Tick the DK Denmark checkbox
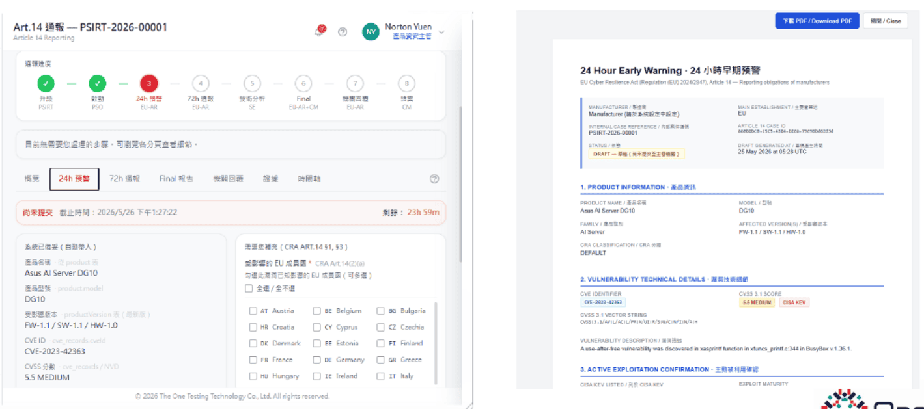The height and width of the screenshot is (409, 924). pos(253,343)
